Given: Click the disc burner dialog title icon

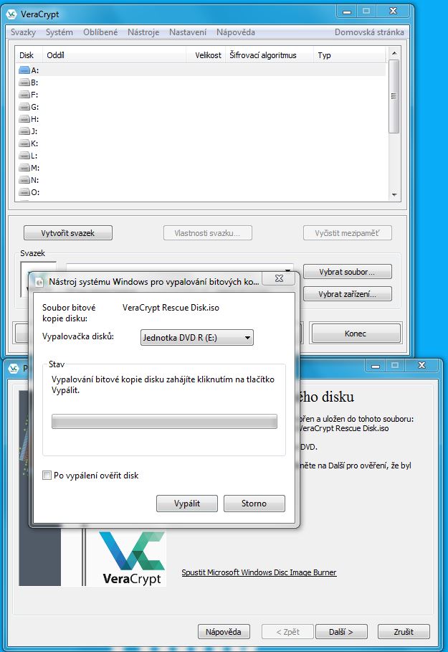Looking at the screenshot, I should click(x=39, y=282).
